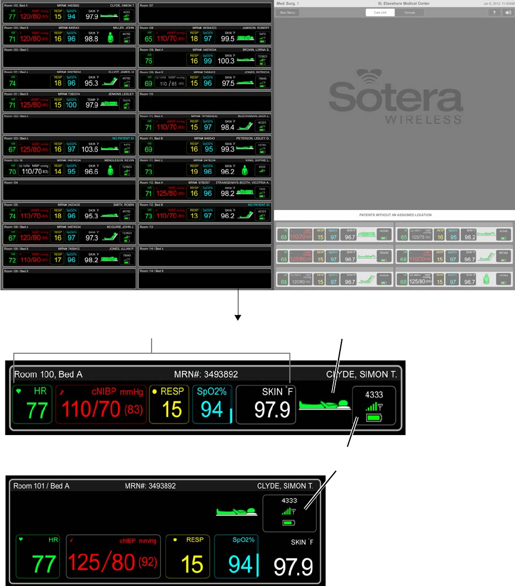Click RESP value 19 for King, Sophie
The image size is (515, 586).
click(194, 171)
